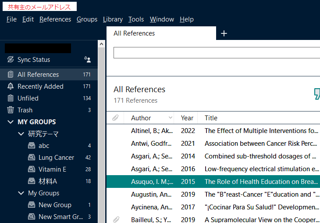This screenshot has width=320, height=223.
Task: Click the Trash bin icon
Action: [11, 110]
